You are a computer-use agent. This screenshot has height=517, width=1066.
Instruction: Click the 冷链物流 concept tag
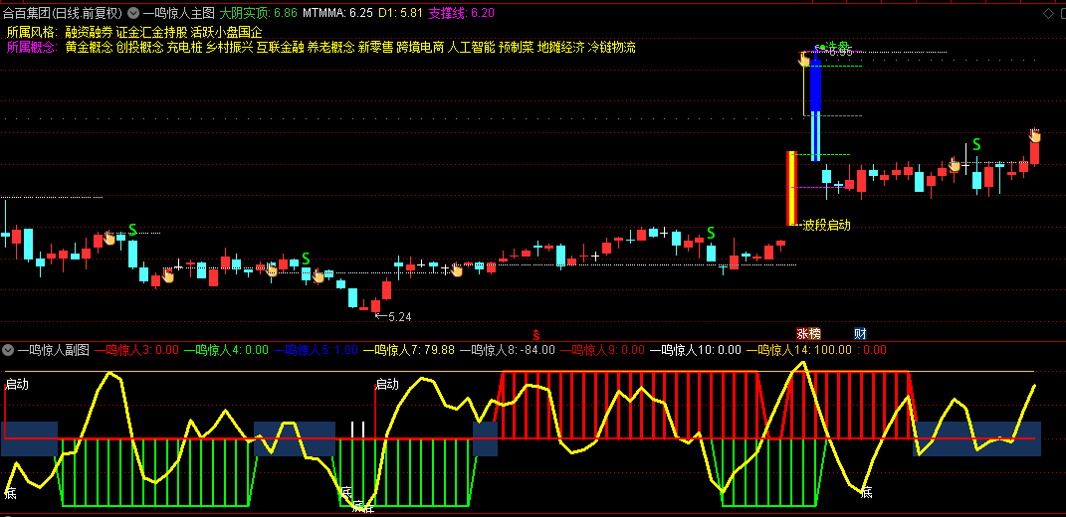(x=612, y=48)
